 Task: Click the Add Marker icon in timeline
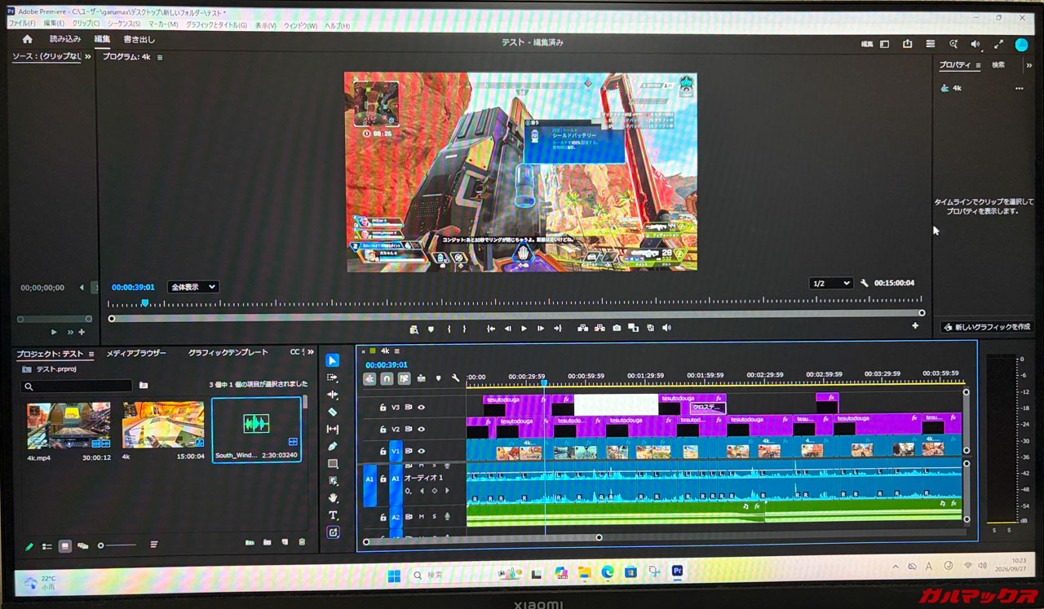point(438,378)
